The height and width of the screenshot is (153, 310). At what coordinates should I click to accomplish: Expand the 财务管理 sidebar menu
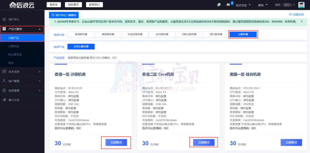(40, 91)
